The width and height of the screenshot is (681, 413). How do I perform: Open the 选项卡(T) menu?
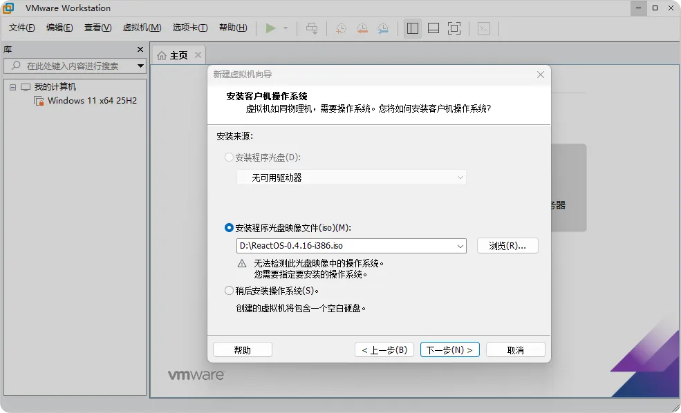[x=190, y=28]
